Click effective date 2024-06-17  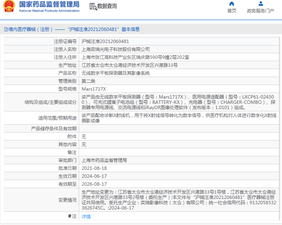coord(94,176)
